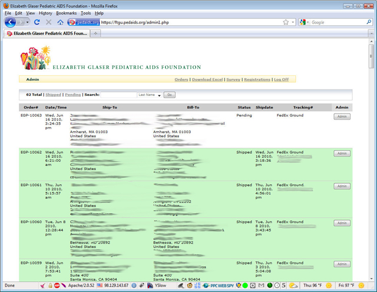The height and width of the screenshot is (292, 377).
Task: Reload the page with the refresh icon
Action: coord(37,22)
